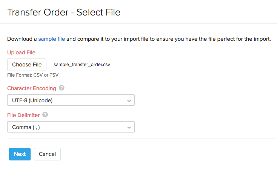Expand the Character Encoding dropdown arrow

click(129, 101)
